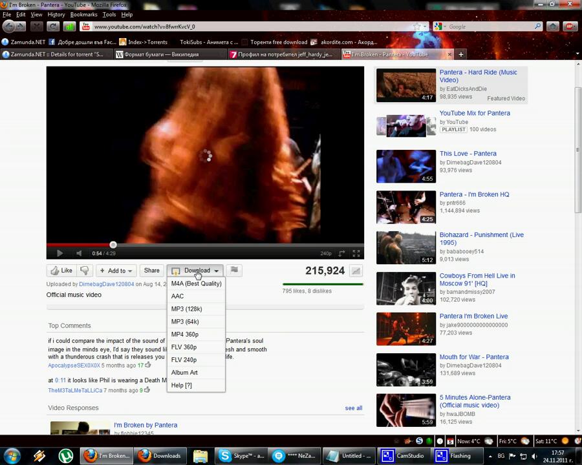582x465 pixels.
Task: Mute the video using the speaker icon
Action: click(79, 254)
